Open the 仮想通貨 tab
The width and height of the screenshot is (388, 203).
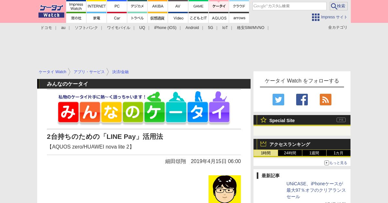[x=158, y=17]
